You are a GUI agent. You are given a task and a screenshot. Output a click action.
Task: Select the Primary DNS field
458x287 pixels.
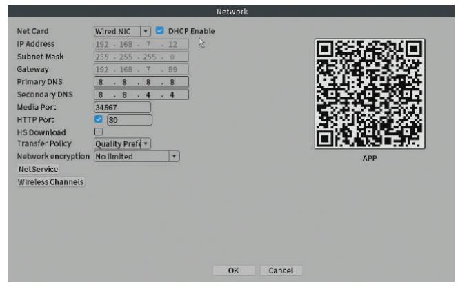pyautogui.click(x=141, y=81)
